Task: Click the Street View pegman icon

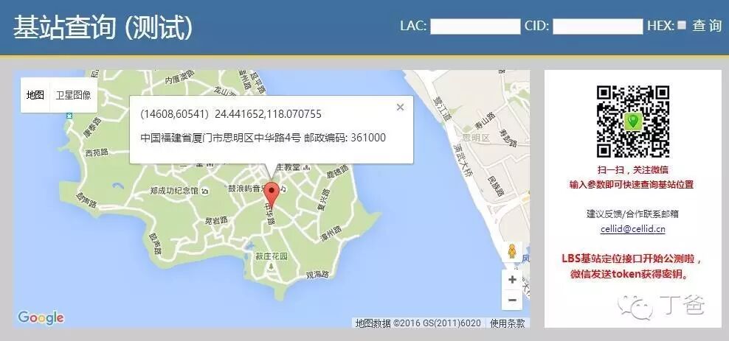Action: [512, 251]
